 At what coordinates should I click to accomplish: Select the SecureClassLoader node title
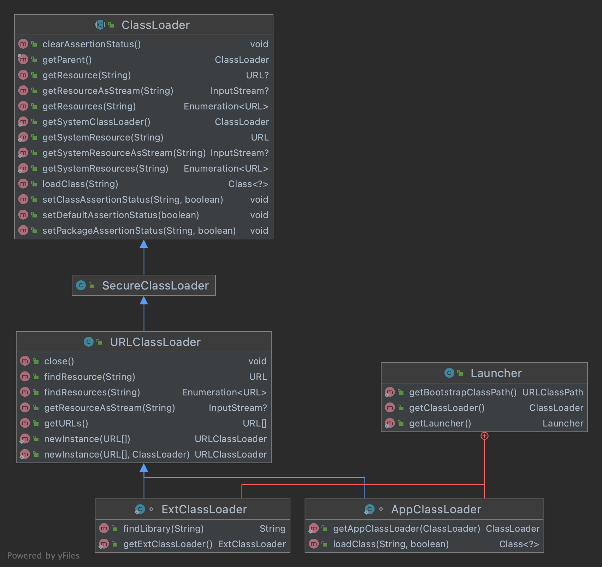coord(155,286)
